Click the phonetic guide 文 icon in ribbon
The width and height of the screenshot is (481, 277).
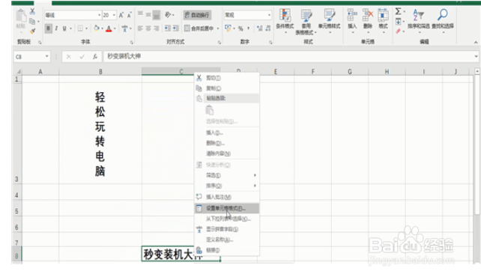[x=124, y=28]
